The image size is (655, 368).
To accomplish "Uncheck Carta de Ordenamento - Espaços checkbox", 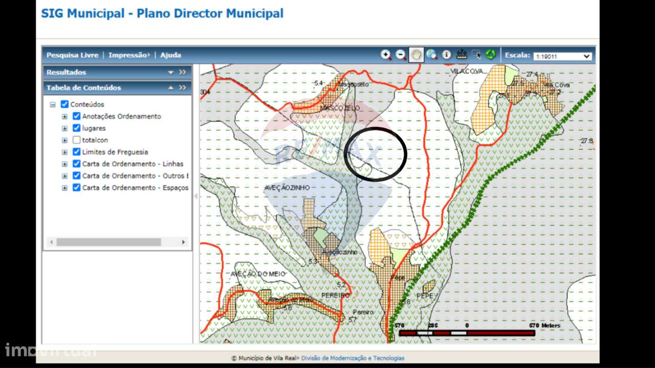I will point(76,188).
